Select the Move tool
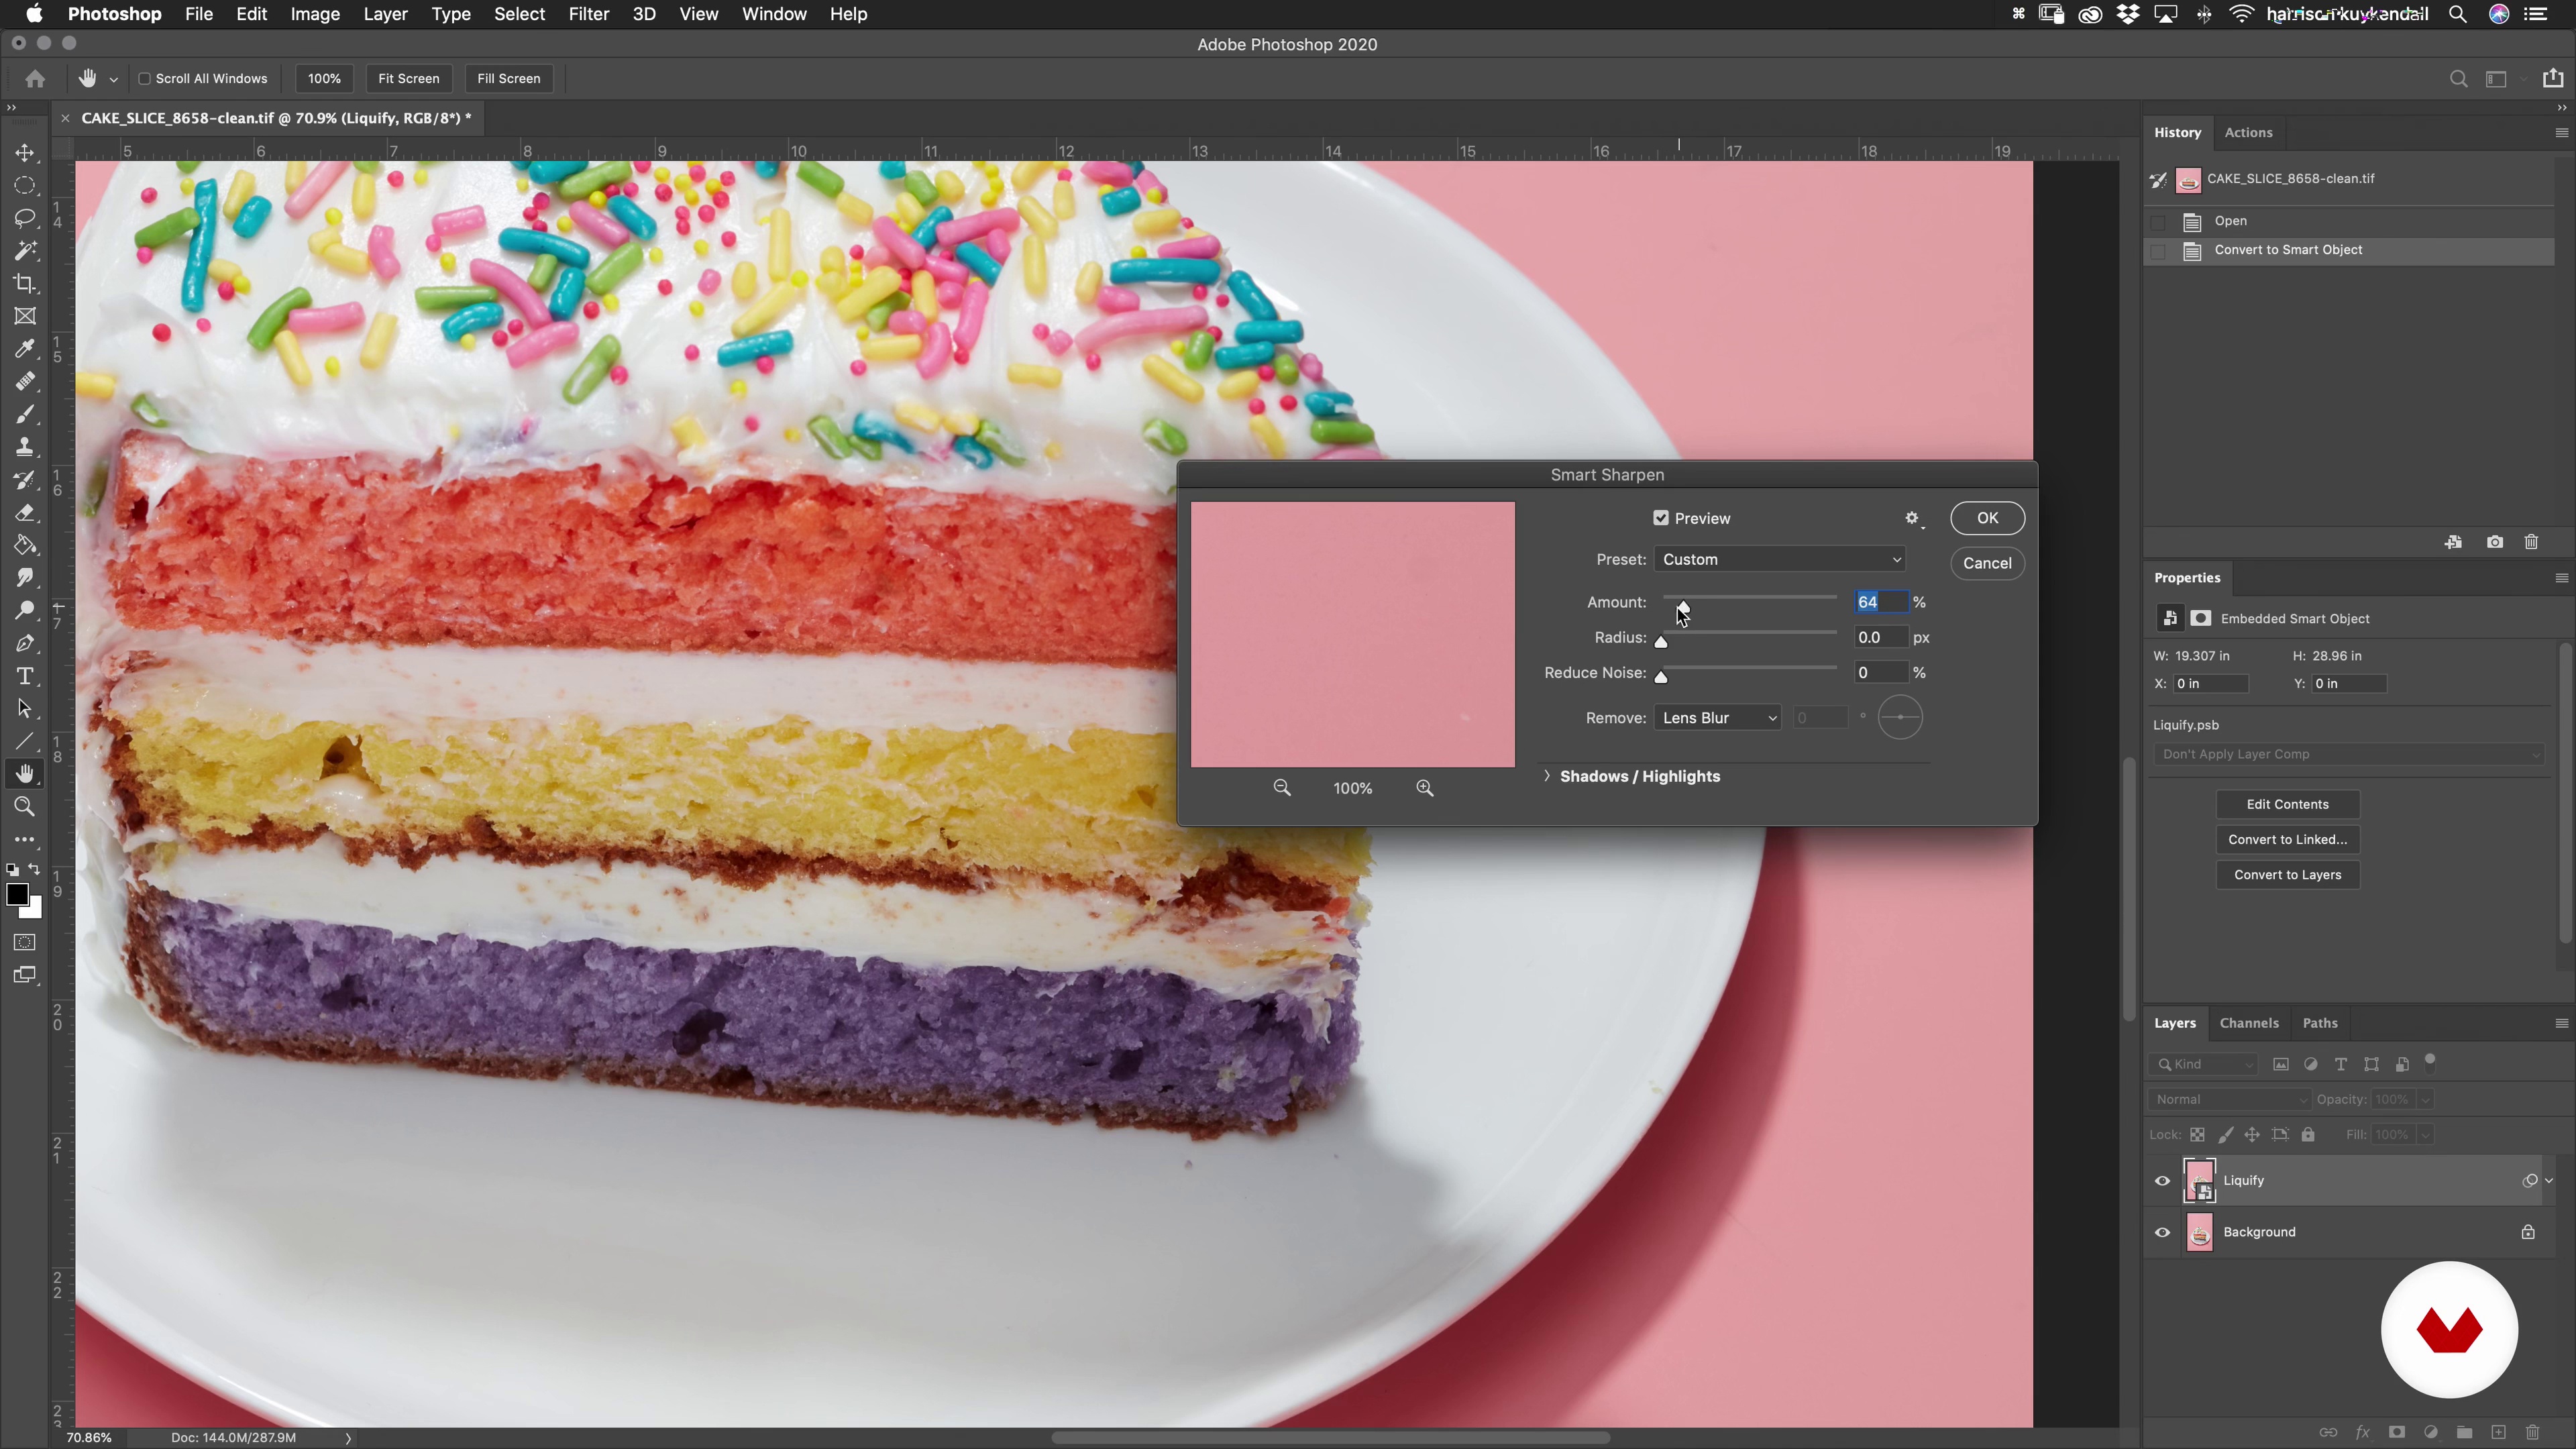This screenshot has height=1449, width=2576. [x=25, y=153]
